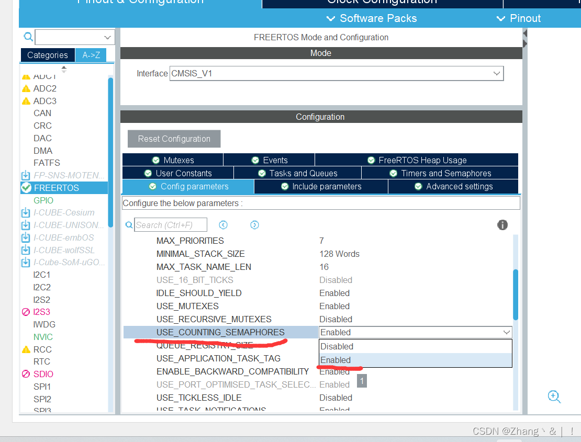The height and width of the screenshot is (442, 581).
Task: Click the I-CUBE-embOS download icon
Action: click(26, 237)
